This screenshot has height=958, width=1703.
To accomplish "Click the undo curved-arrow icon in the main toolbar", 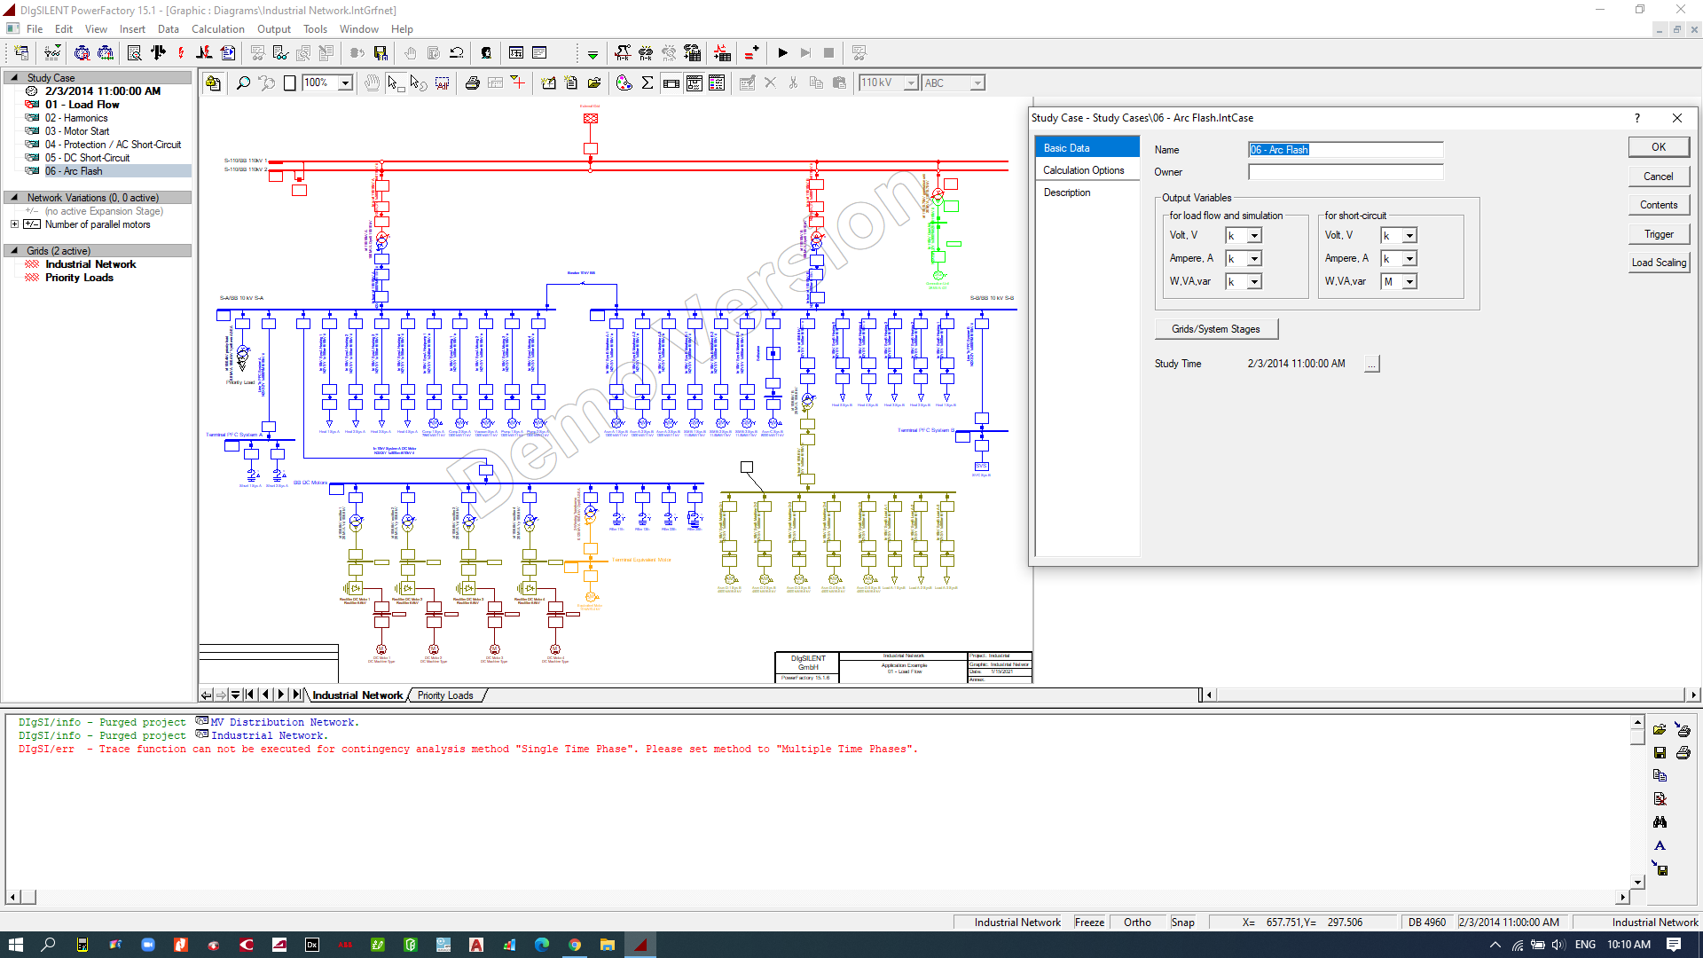I will (457, 53).
